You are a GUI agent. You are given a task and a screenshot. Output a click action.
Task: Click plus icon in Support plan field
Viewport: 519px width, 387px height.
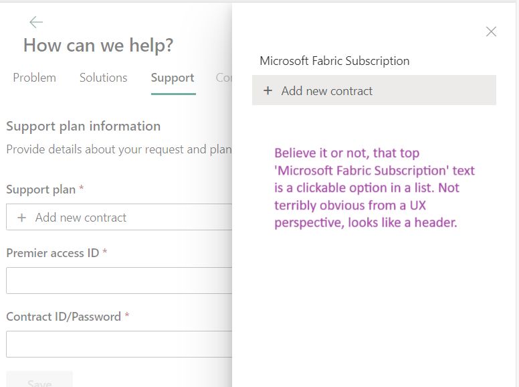22,218
